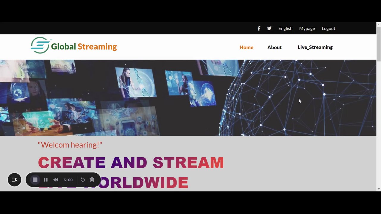
Task: Click the scrollbar down arrow
Action: tap(379, 189)
